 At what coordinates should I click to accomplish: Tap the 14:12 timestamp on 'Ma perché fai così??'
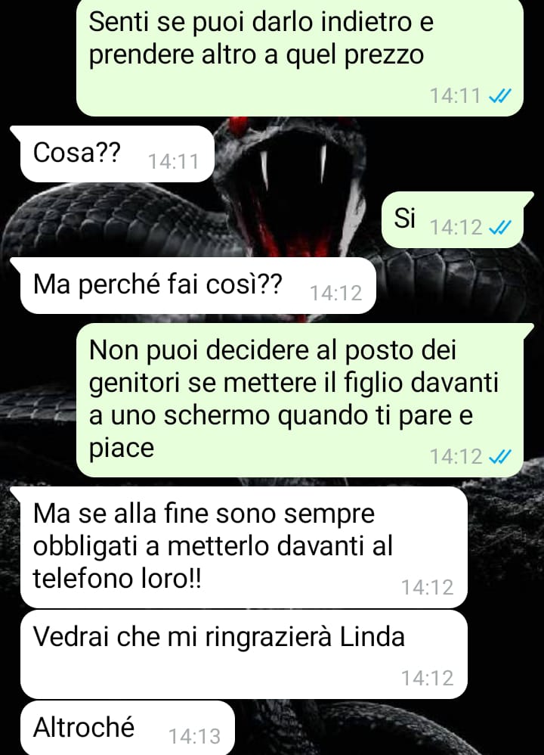(x=335, y=294)
